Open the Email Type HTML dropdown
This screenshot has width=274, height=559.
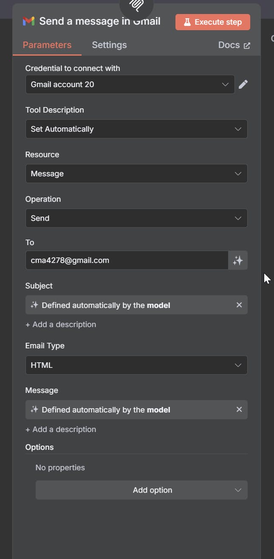tap(136, 365)
